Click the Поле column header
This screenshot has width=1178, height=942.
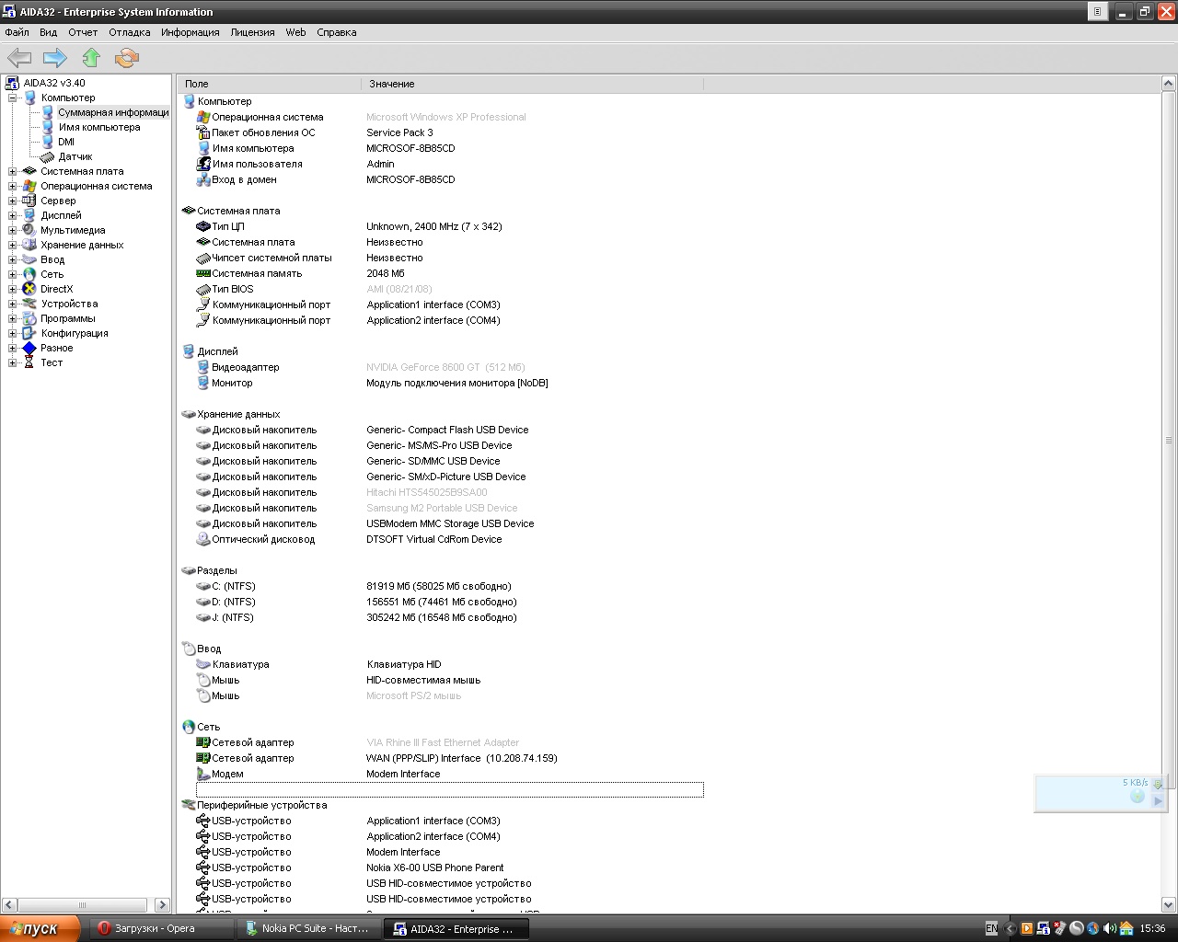pyautogui.click(x=270, y=84)
